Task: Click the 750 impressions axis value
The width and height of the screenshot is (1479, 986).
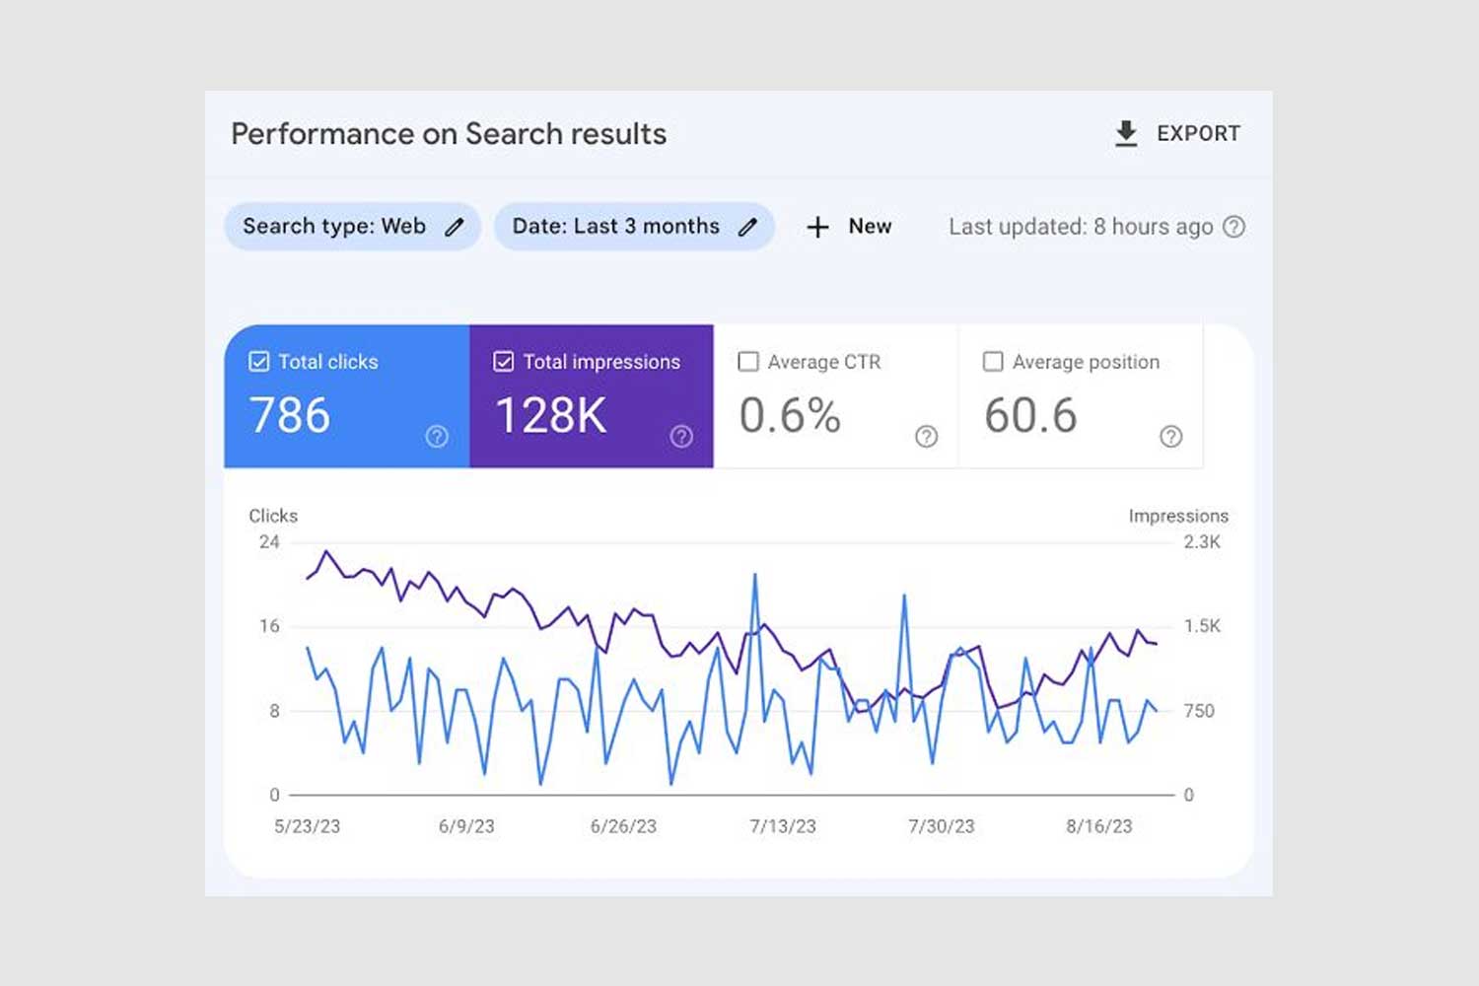Action: tap(1199, 711)
